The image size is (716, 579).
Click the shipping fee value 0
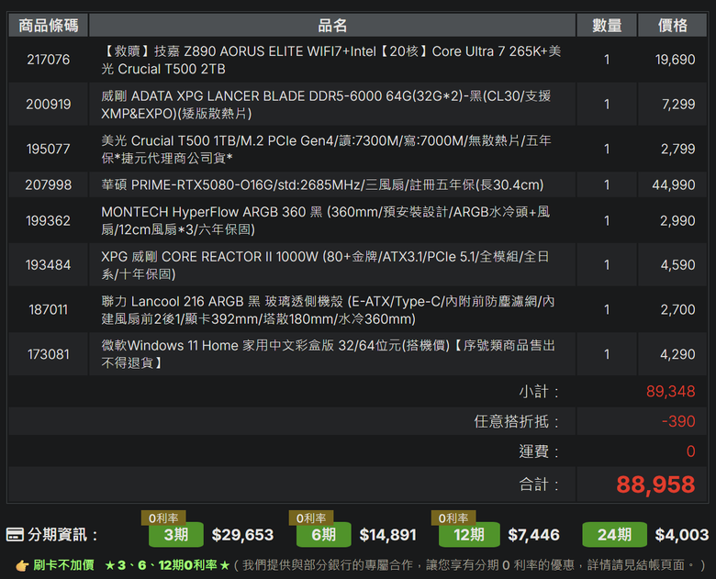(690, 451)
